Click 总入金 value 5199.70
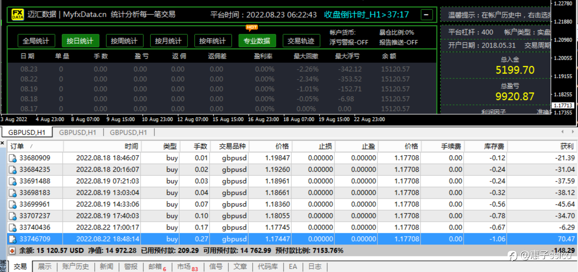Screen dimensions: 578x272 [515, 70]
